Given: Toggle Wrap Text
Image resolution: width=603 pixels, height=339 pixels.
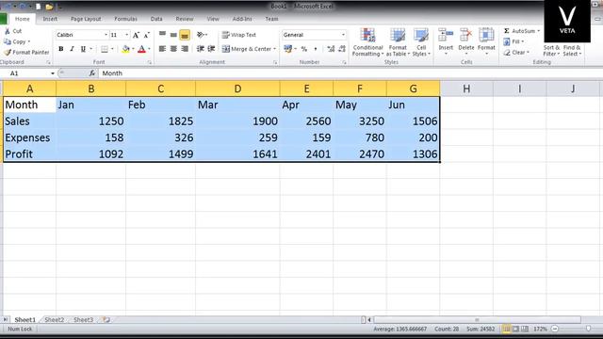Looking at the screenshot, I should [x=239, y=35].
